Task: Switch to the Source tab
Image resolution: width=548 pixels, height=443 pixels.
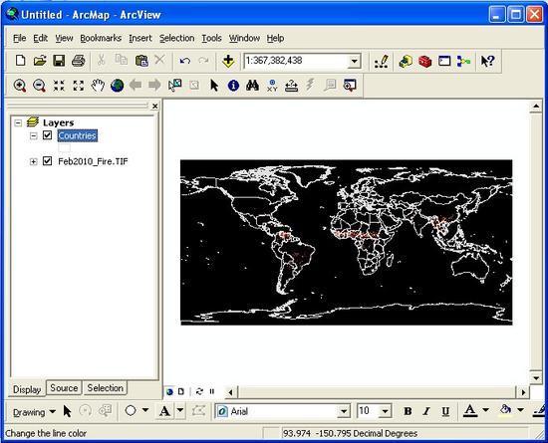Action: tap(64, 388)
